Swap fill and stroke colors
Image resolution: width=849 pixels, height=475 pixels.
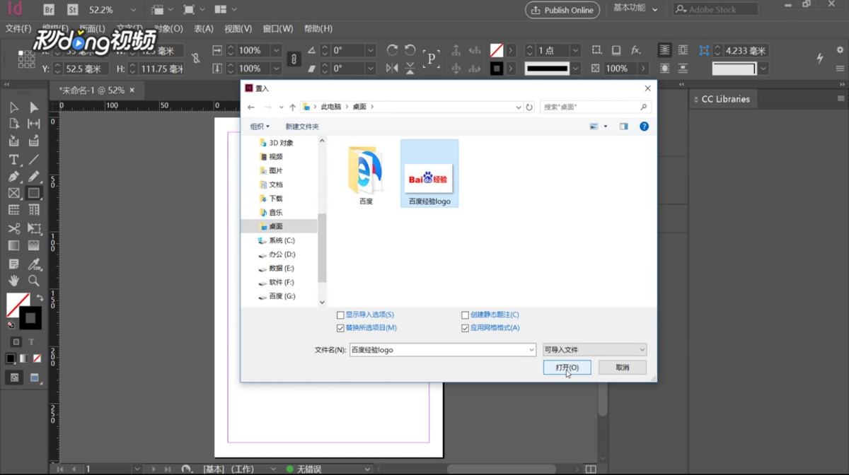tap(40, 298)
